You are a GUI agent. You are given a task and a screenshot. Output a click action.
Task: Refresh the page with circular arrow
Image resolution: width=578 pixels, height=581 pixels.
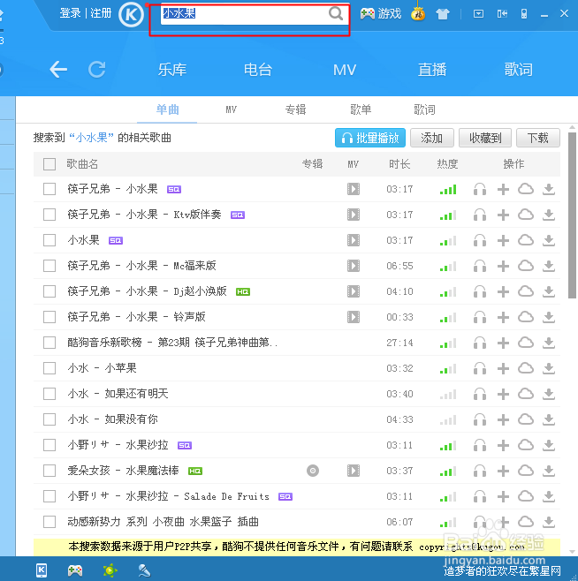pyautogui.click(x=97, y=69)
